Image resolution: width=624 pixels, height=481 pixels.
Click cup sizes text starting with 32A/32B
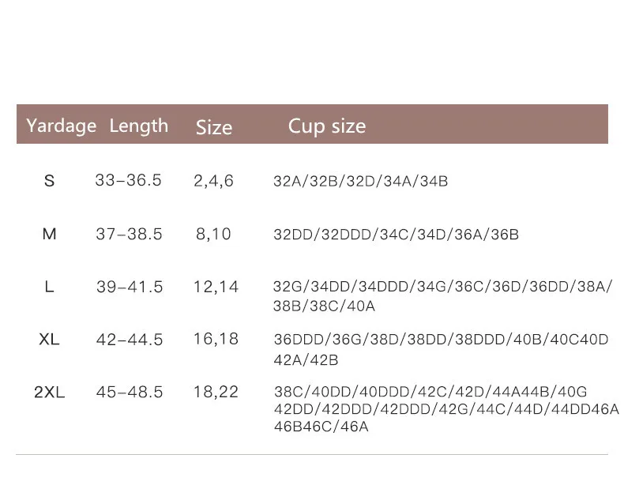click(x=360, y=182)
